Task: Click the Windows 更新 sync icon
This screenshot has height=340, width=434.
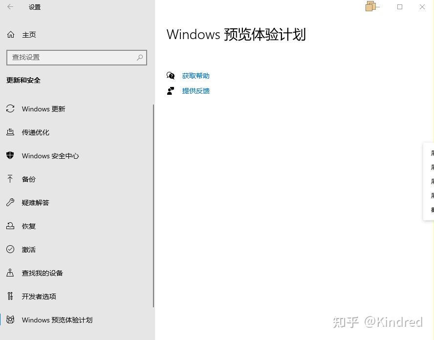Action: coord(10,109)
